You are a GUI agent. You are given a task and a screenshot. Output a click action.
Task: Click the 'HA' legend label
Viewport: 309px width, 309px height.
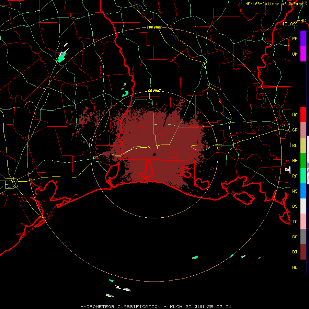295,115
